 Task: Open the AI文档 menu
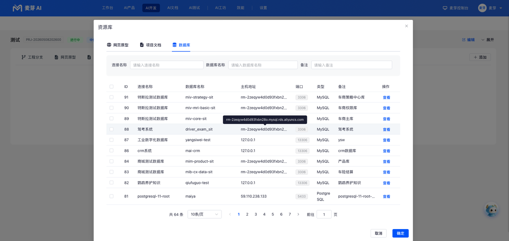coord(173,8)
